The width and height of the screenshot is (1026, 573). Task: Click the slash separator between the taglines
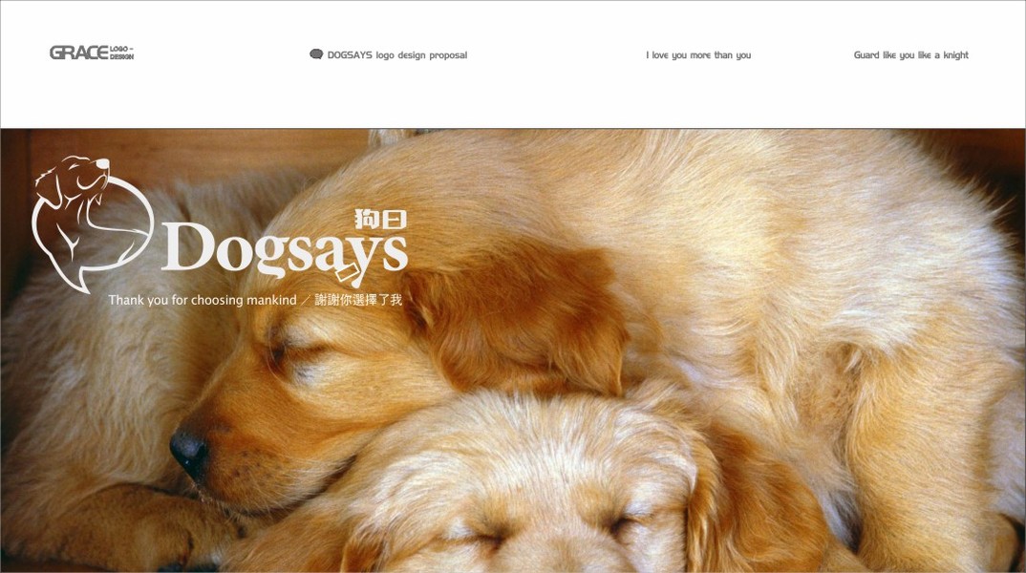point(306,300)
